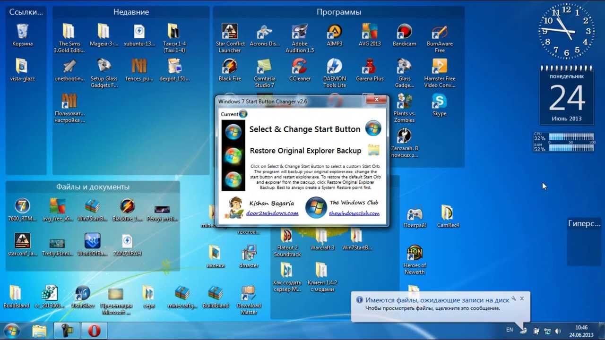
Task: Open Acronis Disk shortcut
Action: tap(265, 35)
